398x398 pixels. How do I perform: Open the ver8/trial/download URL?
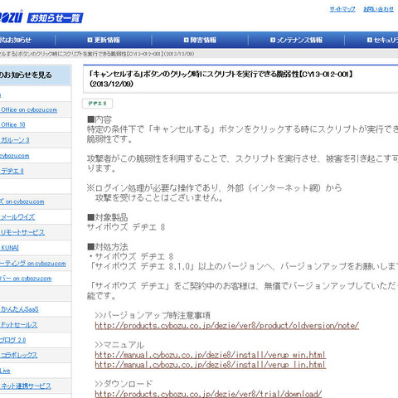208,394
